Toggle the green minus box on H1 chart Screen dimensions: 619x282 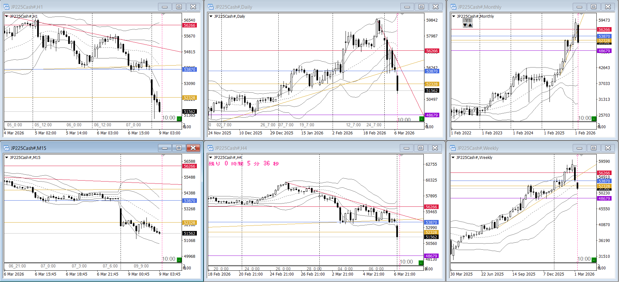point(179,119)
